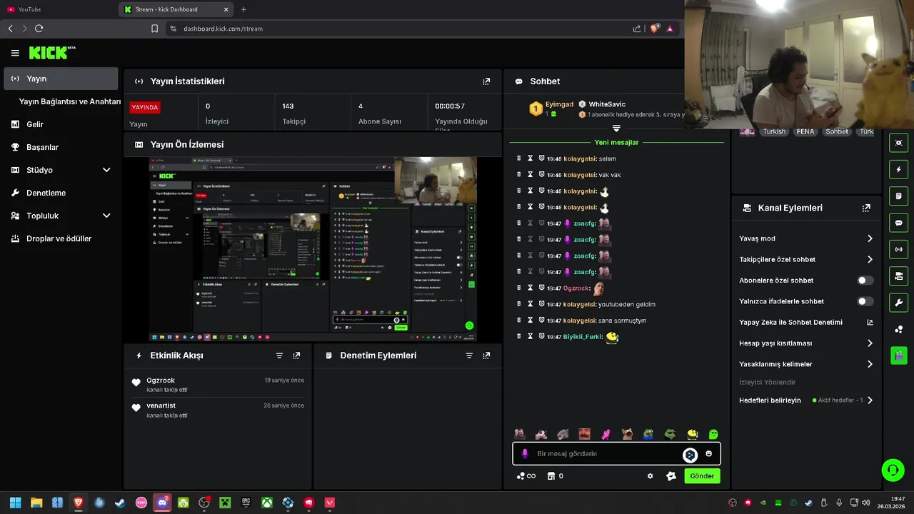Image resolution: width=914 pixels, height=514 pixels.
Task: Pop out the Etkinlik Akışı panel
Action: 296,356
